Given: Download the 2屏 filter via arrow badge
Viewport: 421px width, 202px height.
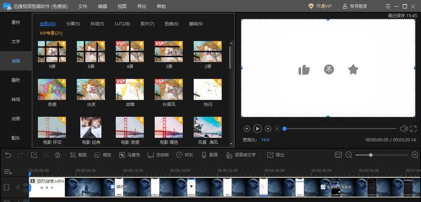Looking at the screenshot, I should click(x=219, y=43).
